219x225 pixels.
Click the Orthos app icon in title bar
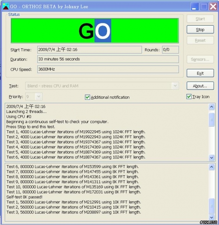(6, 7)
